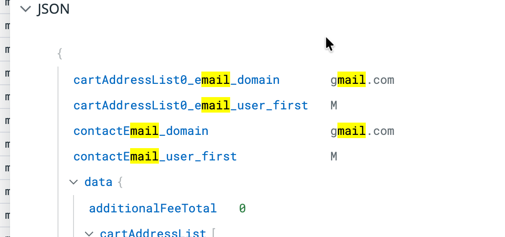Select the cartAddressList0_email_domain key
The height and width of the screenshot is (237, 505).
(176, 80)
